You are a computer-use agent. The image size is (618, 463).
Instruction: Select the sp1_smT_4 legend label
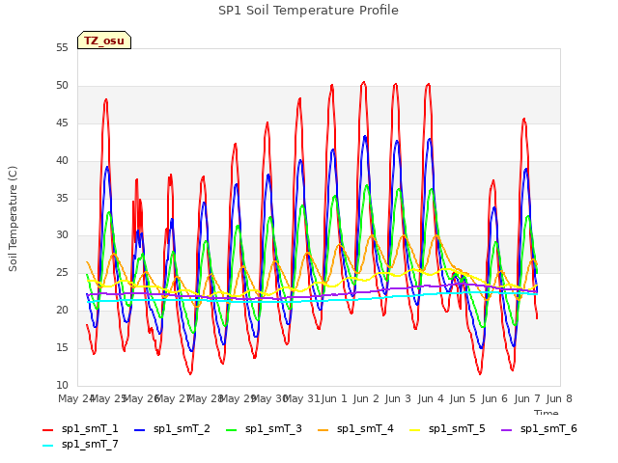[365, 428]
